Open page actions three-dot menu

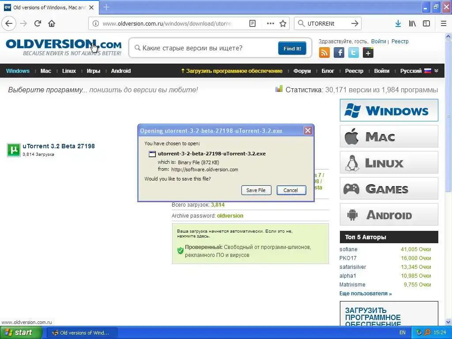tap(271, 23)
